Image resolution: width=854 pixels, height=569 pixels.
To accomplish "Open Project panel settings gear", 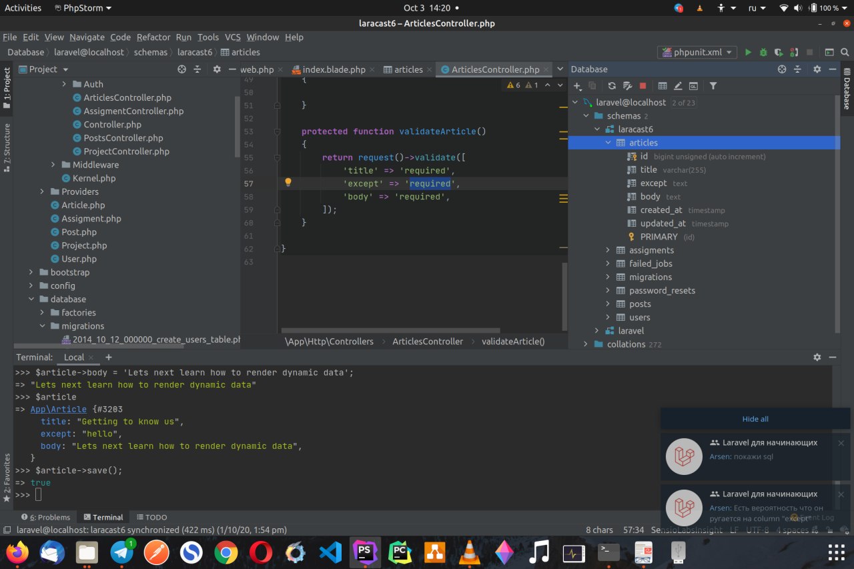I will pos(217,69).
